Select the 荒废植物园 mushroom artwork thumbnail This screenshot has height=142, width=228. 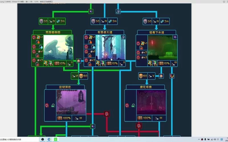[58, 47]
